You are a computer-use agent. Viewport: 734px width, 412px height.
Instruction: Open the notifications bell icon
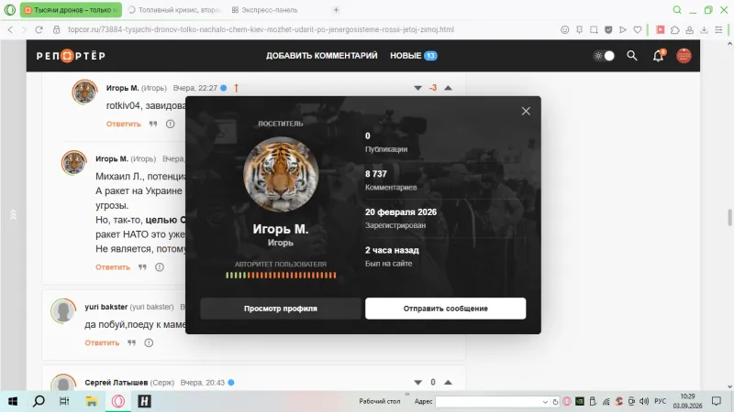(658, 56)
